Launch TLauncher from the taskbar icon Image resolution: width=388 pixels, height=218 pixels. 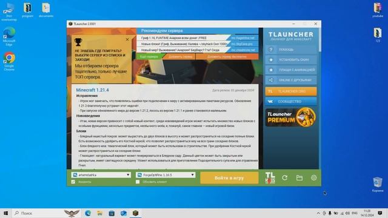point(135,213)
